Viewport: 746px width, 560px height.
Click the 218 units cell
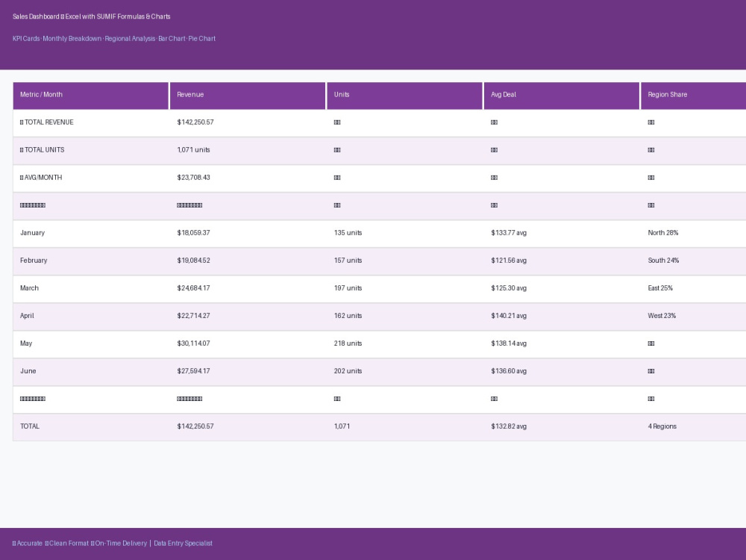point(405,343)
